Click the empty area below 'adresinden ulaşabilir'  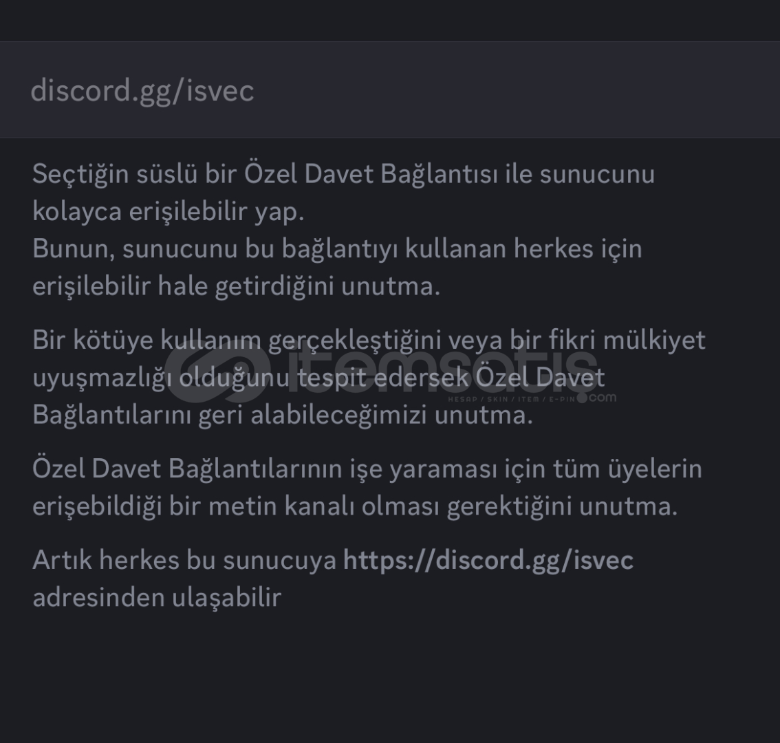point(390,674)
